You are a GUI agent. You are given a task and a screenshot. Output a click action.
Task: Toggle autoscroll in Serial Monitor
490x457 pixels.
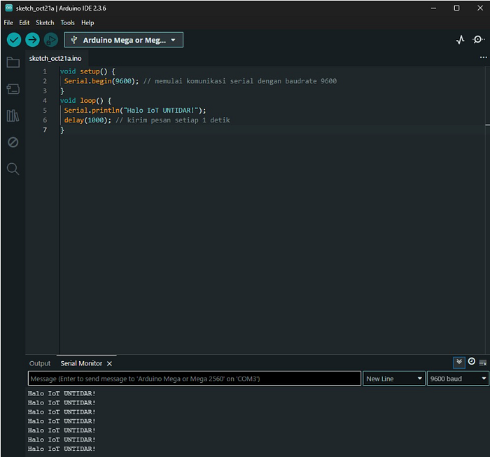tap(458, 363)
